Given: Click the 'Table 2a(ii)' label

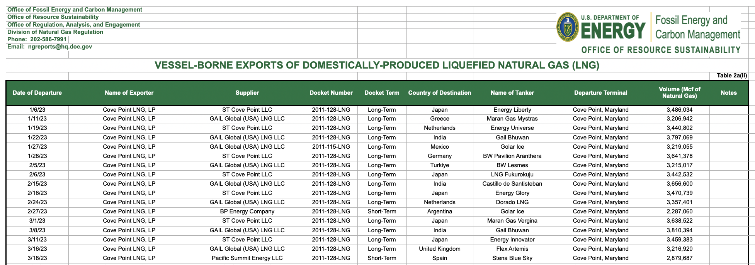Looking at the screenshot, I should pos(732,75).
